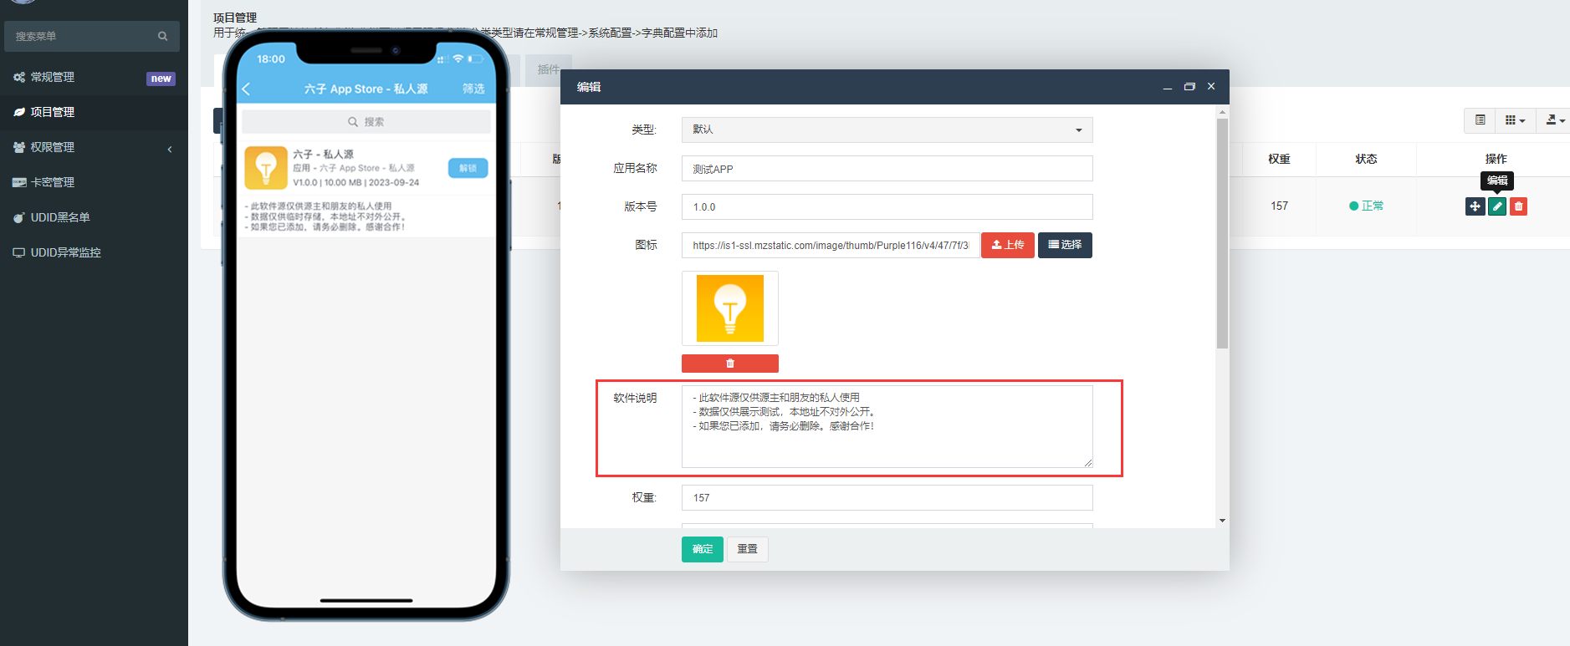Click the 确定 confirm button
Screen dimensions: 1570x646
[x=702, y=549]
